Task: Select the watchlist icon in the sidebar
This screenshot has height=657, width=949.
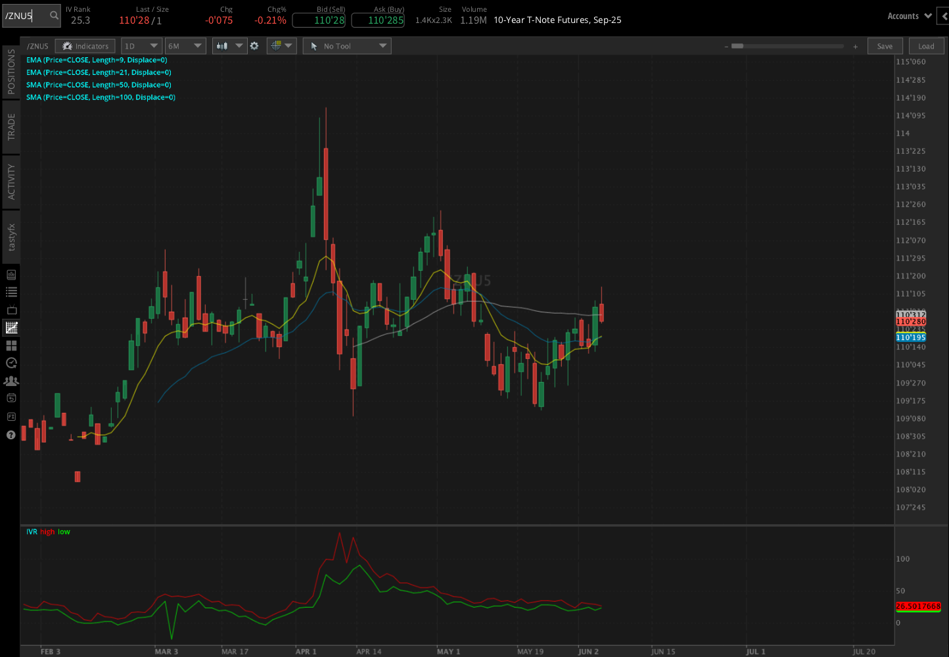Action: click(x=11, y=293)
